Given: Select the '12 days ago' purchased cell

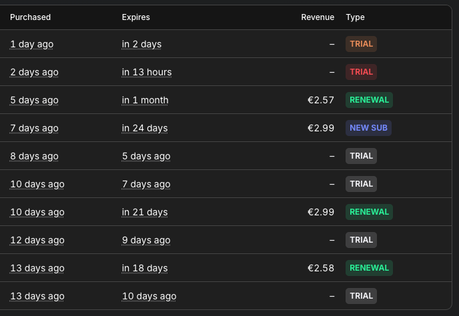Looking at the screenshot, I should click(37, 241).
